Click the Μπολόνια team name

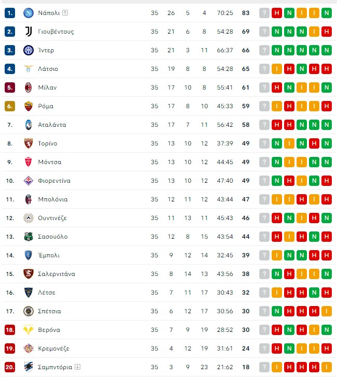[53, 199]
